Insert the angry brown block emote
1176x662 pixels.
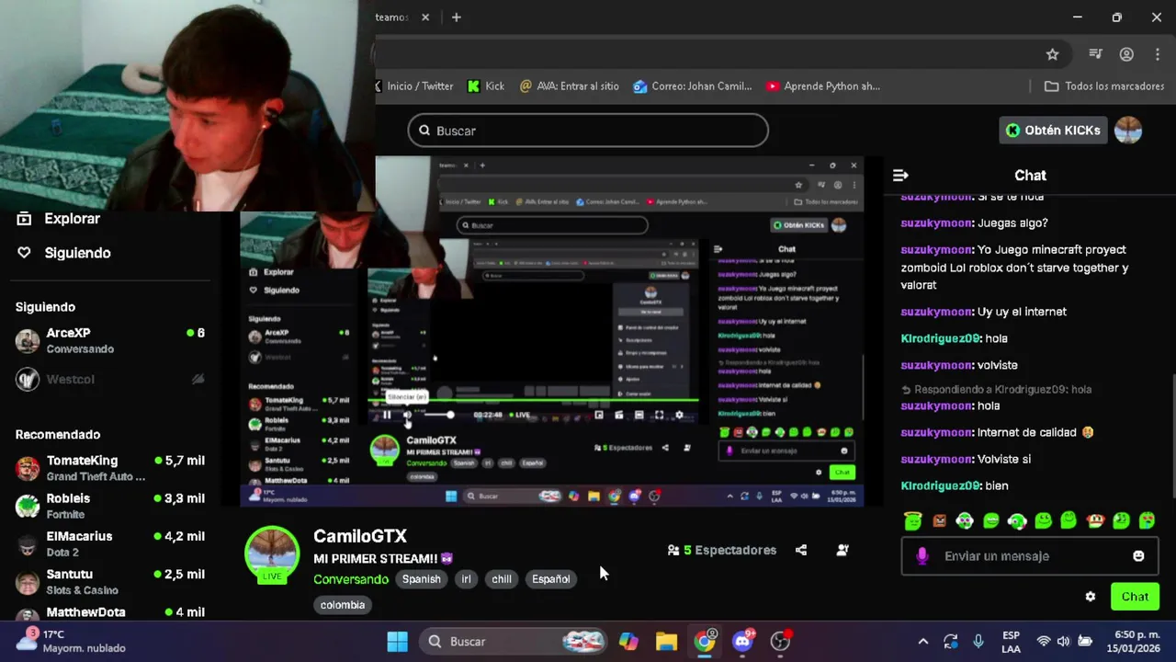[x=939, y=520]
